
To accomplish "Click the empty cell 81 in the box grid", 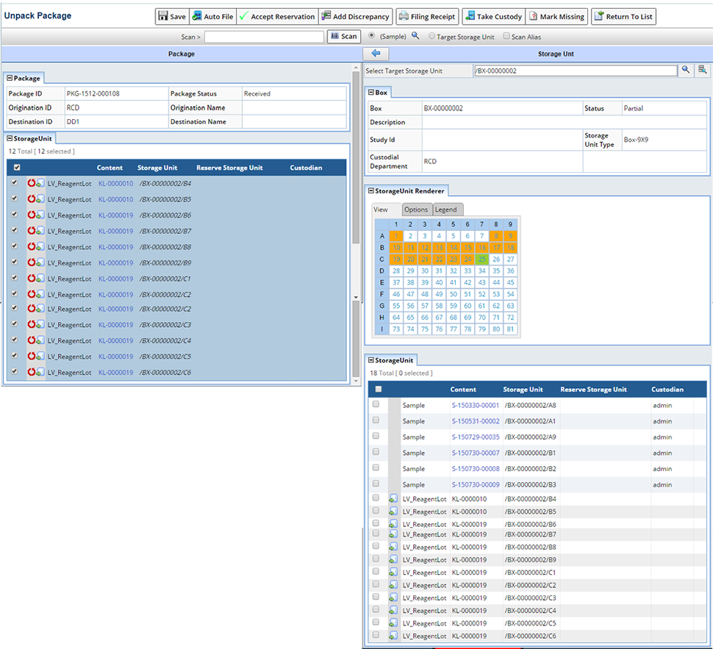I will coord(511,329).
